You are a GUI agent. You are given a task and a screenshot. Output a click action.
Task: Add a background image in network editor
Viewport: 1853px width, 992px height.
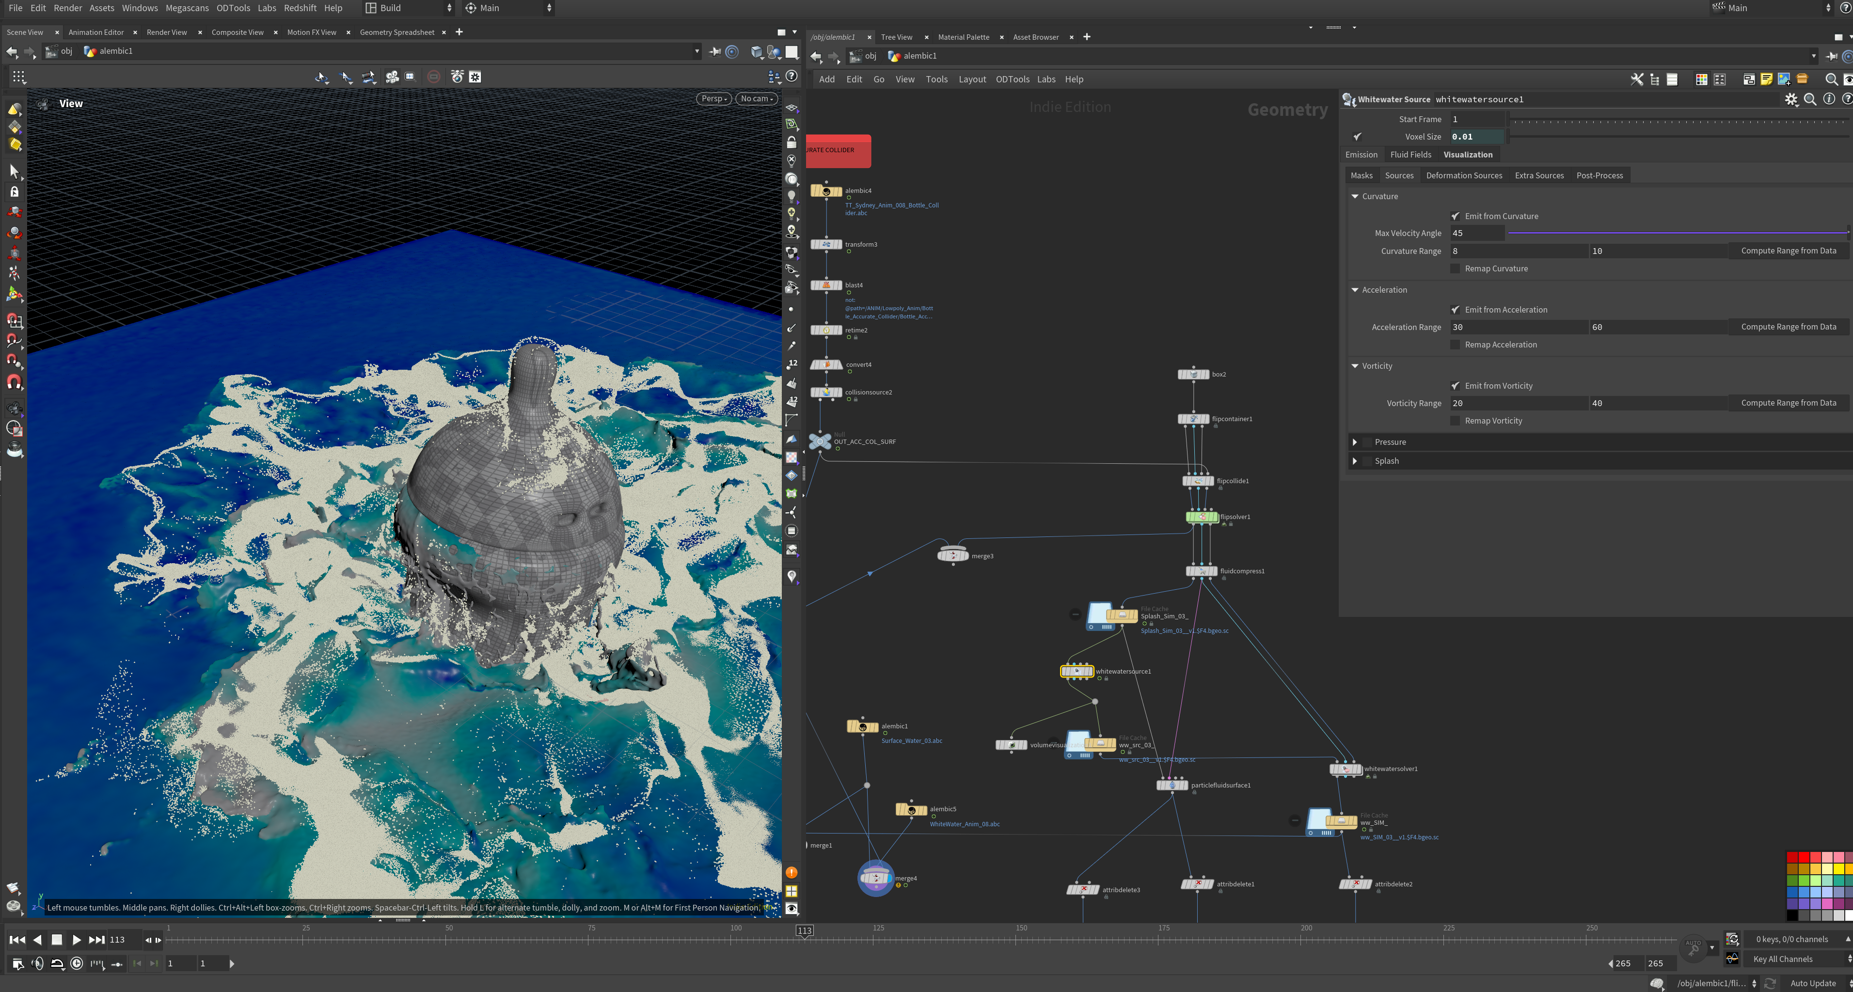pos(1784,79)
